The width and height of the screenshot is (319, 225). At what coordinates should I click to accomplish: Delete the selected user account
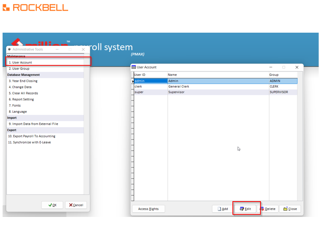coord(268,209)
